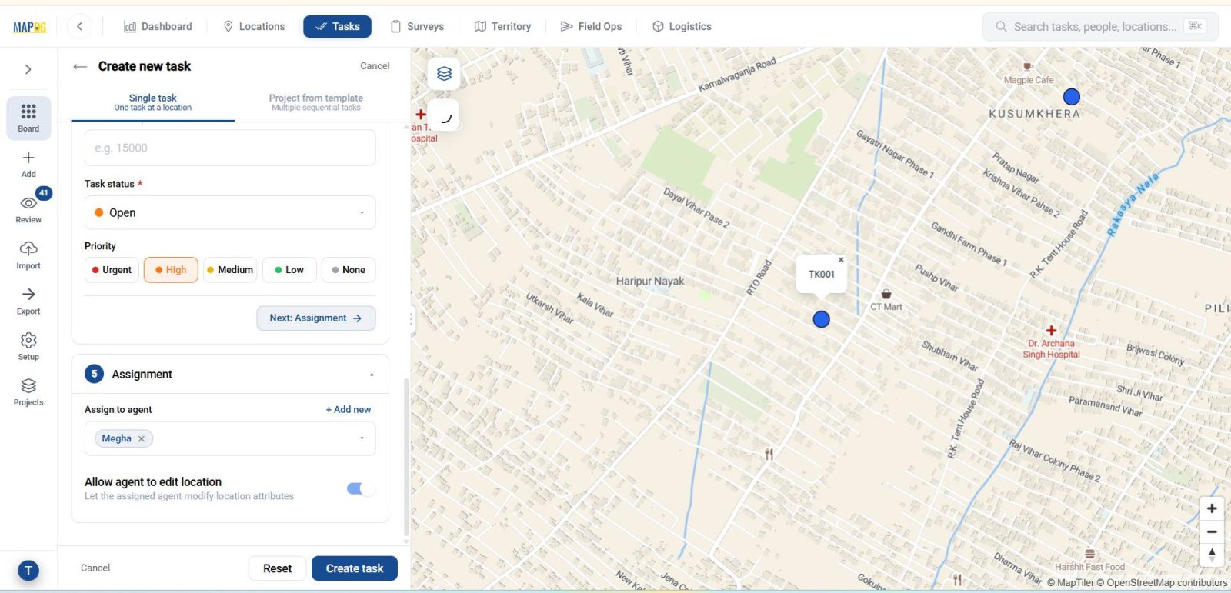
Task: Open the Task status dropdown
Action: click(x=230, y=212)
